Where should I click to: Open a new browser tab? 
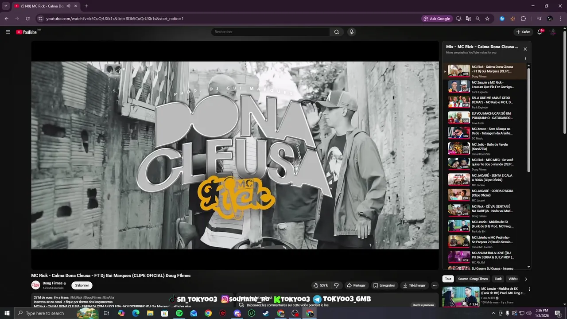point(86,6)
